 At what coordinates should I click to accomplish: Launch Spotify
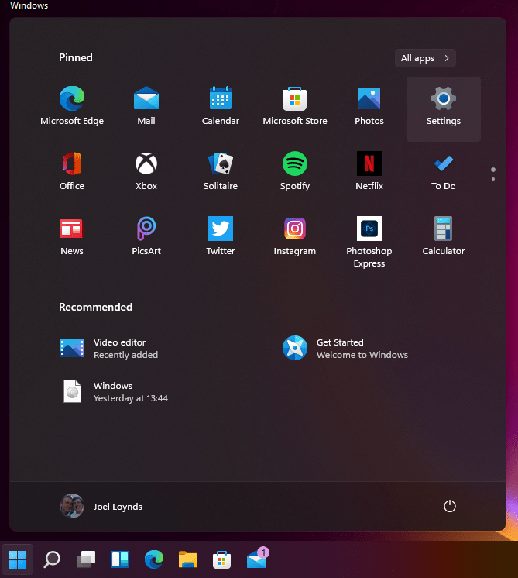click(295, 171)
